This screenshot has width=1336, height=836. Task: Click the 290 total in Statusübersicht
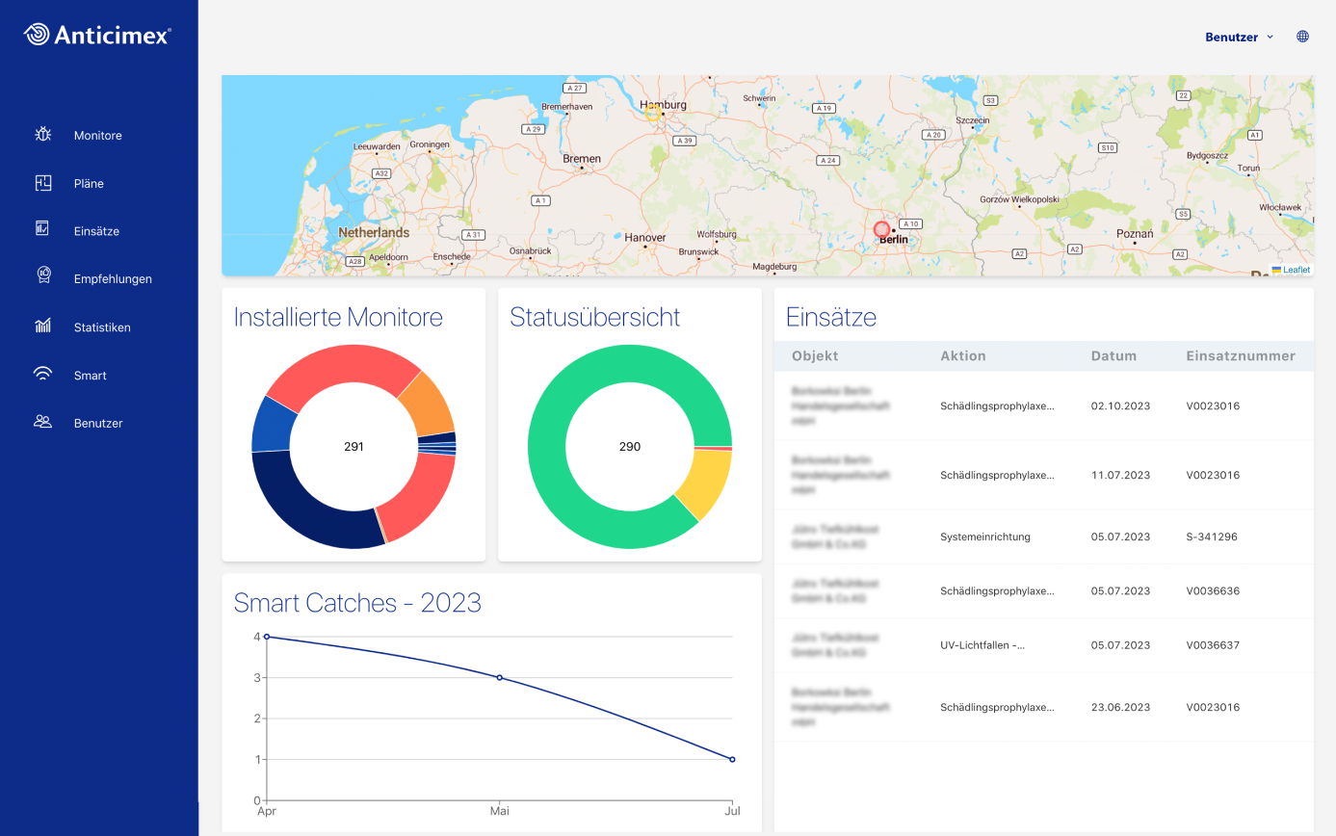(630, 447)
